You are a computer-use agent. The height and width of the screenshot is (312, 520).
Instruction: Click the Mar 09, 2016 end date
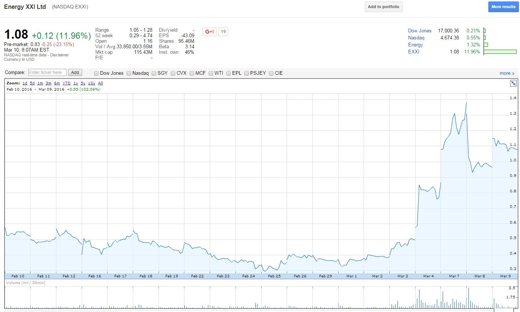pos(51,89)
